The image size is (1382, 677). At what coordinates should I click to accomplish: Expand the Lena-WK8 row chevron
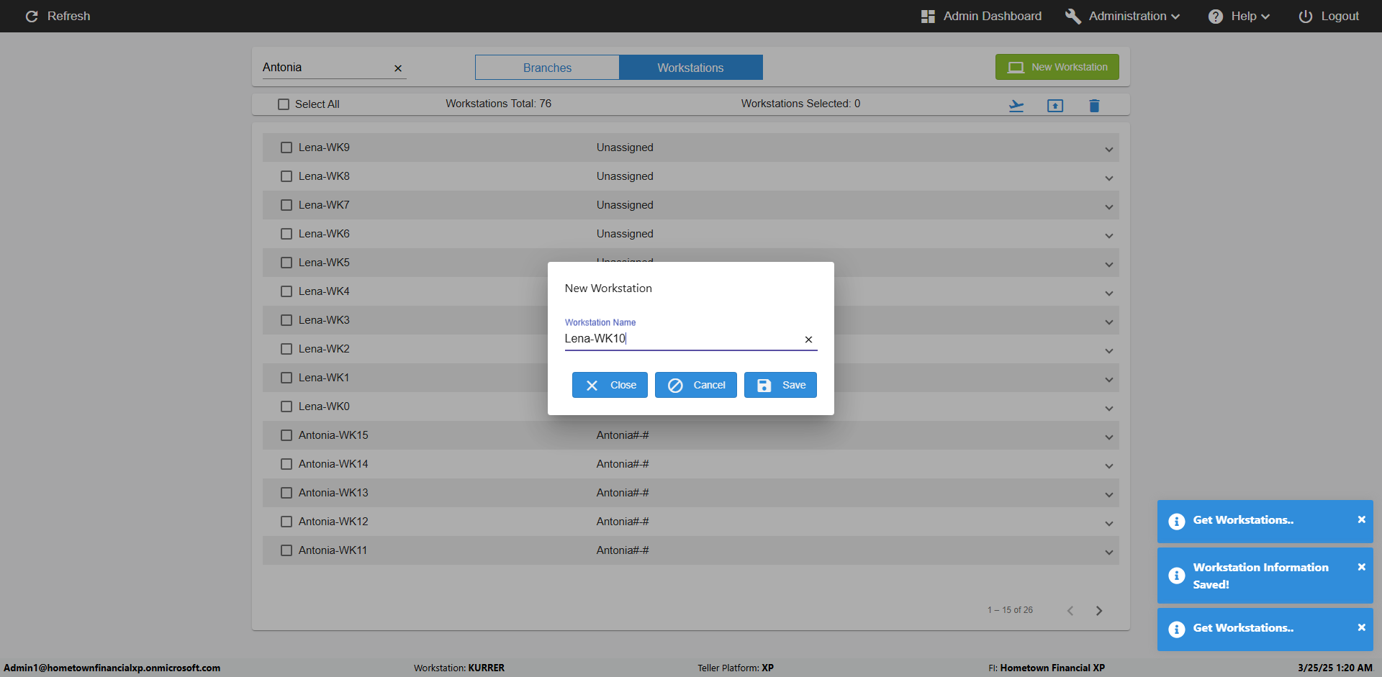tap(1109, 178)
